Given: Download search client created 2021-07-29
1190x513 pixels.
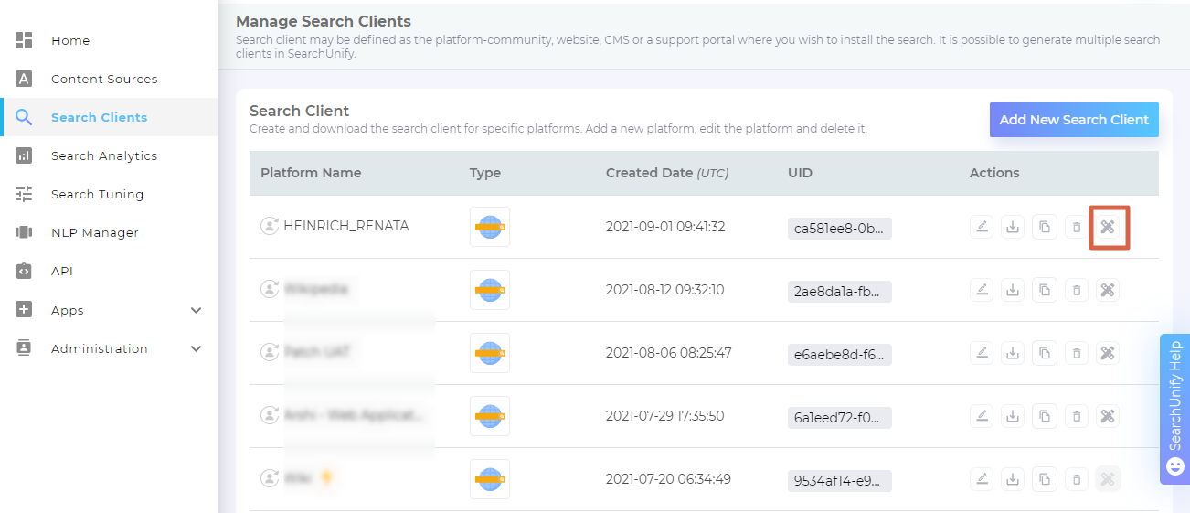Looking at the screenshot, I should click(1013, 416).
